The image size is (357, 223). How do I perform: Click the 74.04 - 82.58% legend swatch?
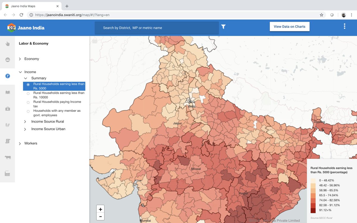(313, 200)
